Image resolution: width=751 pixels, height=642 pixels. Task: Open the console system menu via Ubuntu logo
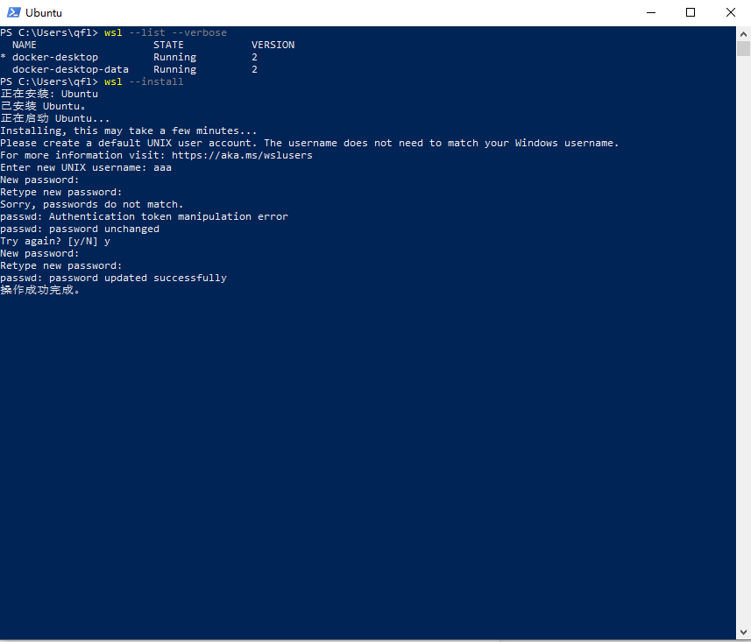[x=13, y=12]
